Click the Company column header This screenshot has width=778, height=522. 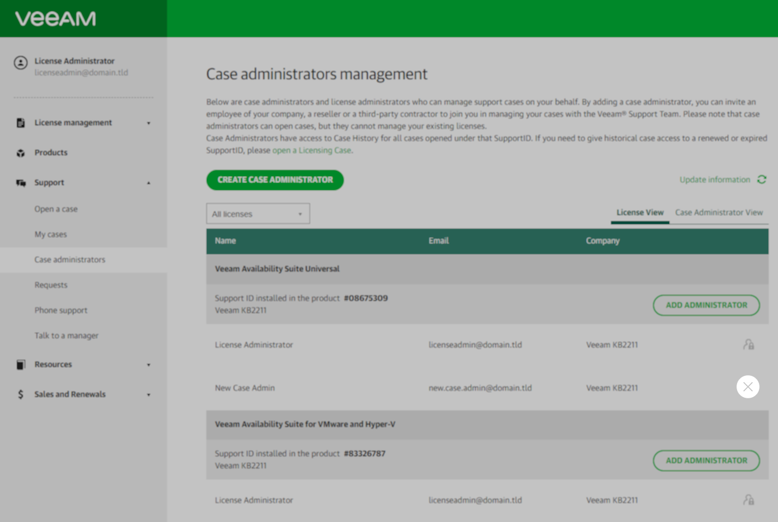pos(603,241)
